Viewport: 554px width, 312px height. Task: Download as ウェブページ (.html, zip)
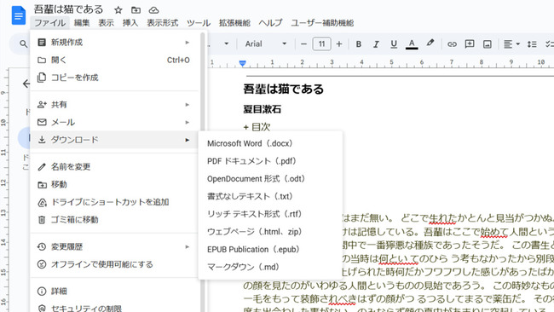pyautogui.click(x=271, y=232)
